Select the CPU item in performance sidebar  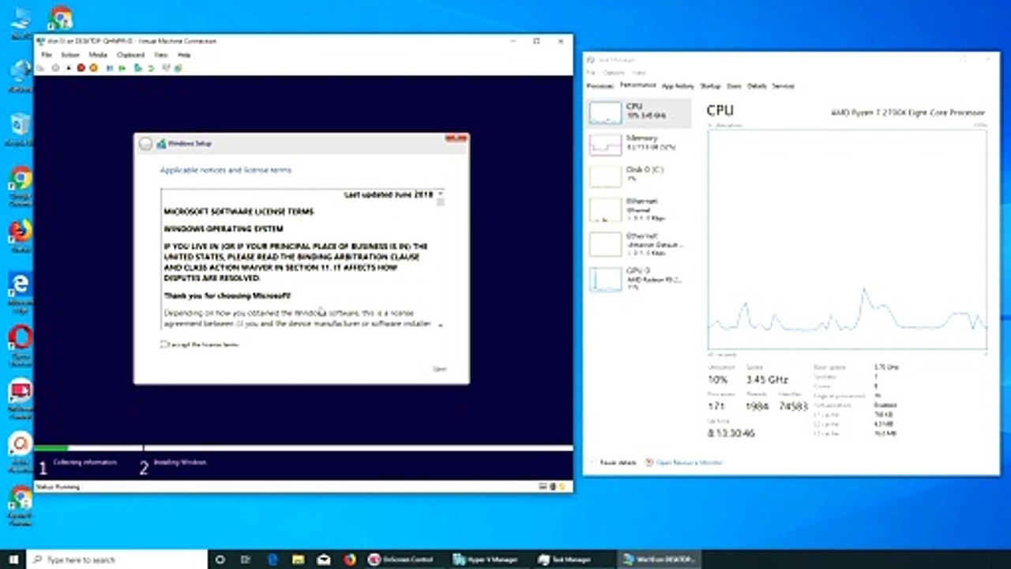click(639, 112)
